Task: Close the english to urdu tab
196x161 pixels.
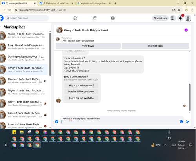Action: coord(110,3)
